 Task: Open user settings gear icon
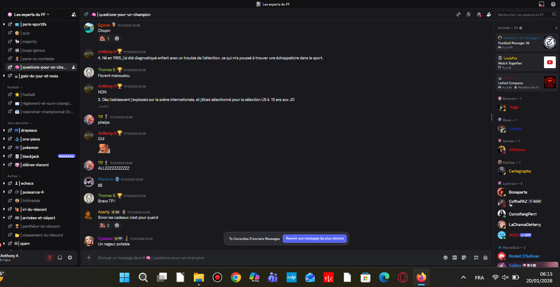point(70,258)
